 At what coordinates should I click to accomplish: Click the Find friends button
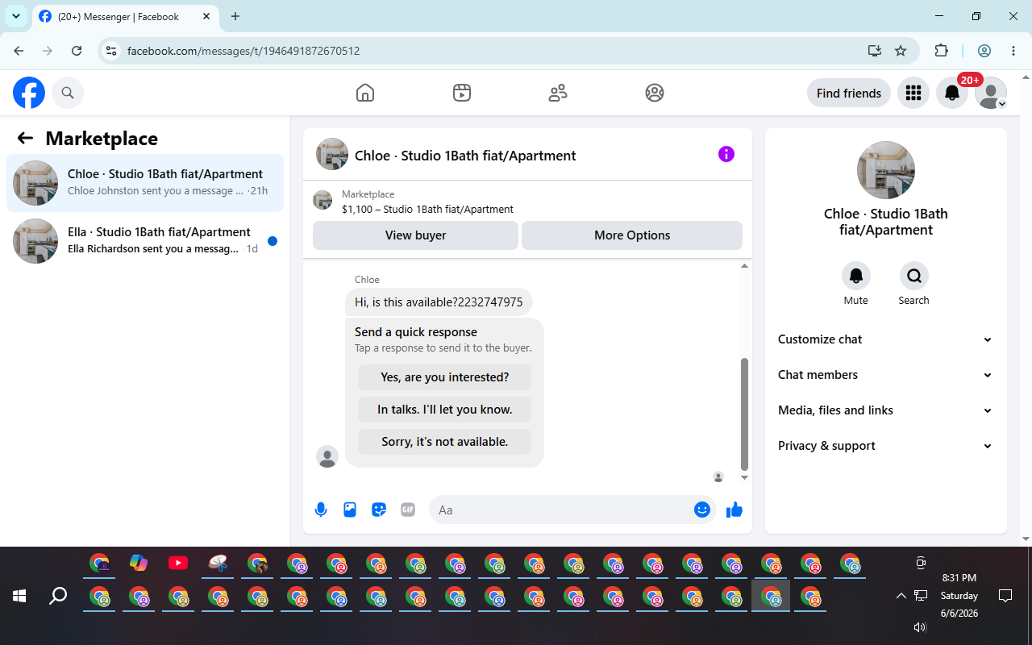click(849, 93)
